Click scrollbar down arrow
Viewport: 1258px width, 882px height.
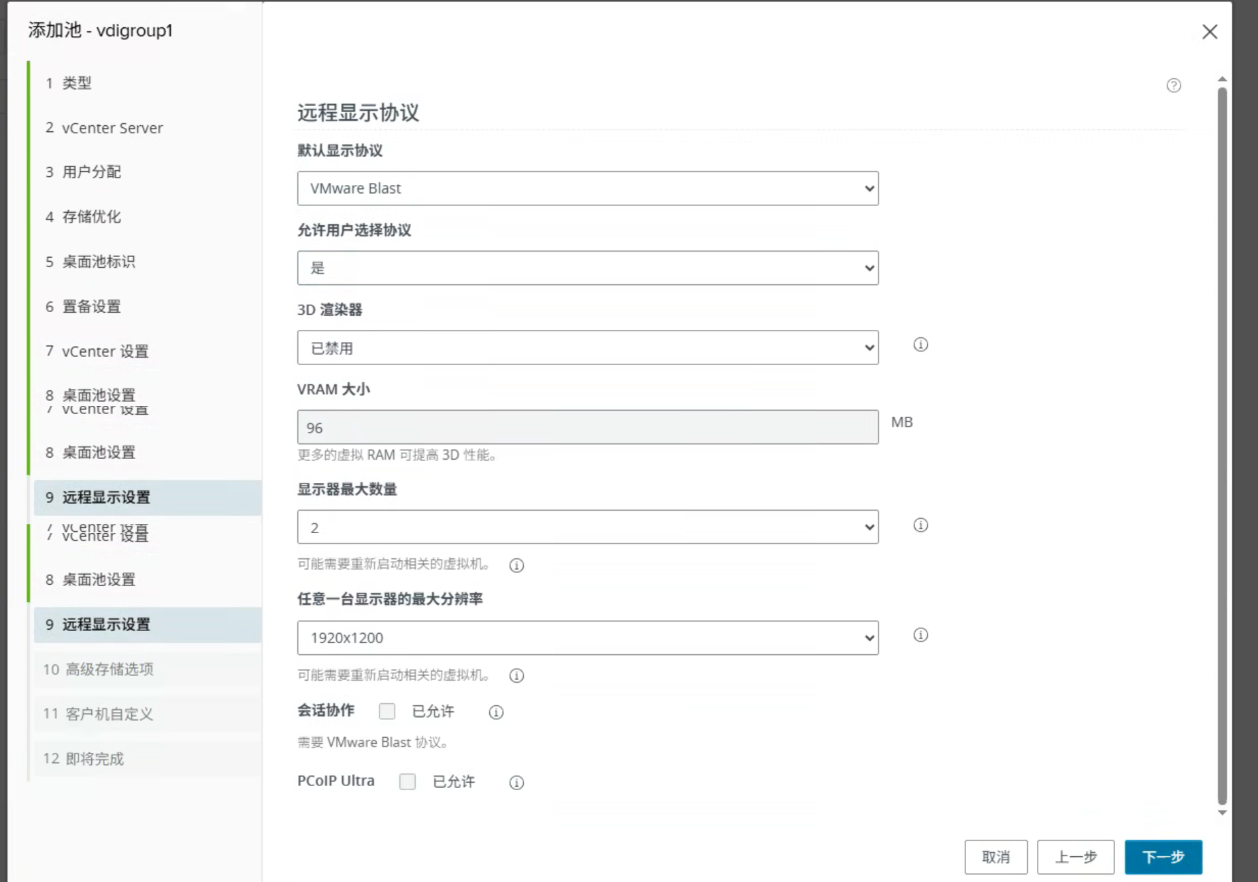tap(1222, 813)
